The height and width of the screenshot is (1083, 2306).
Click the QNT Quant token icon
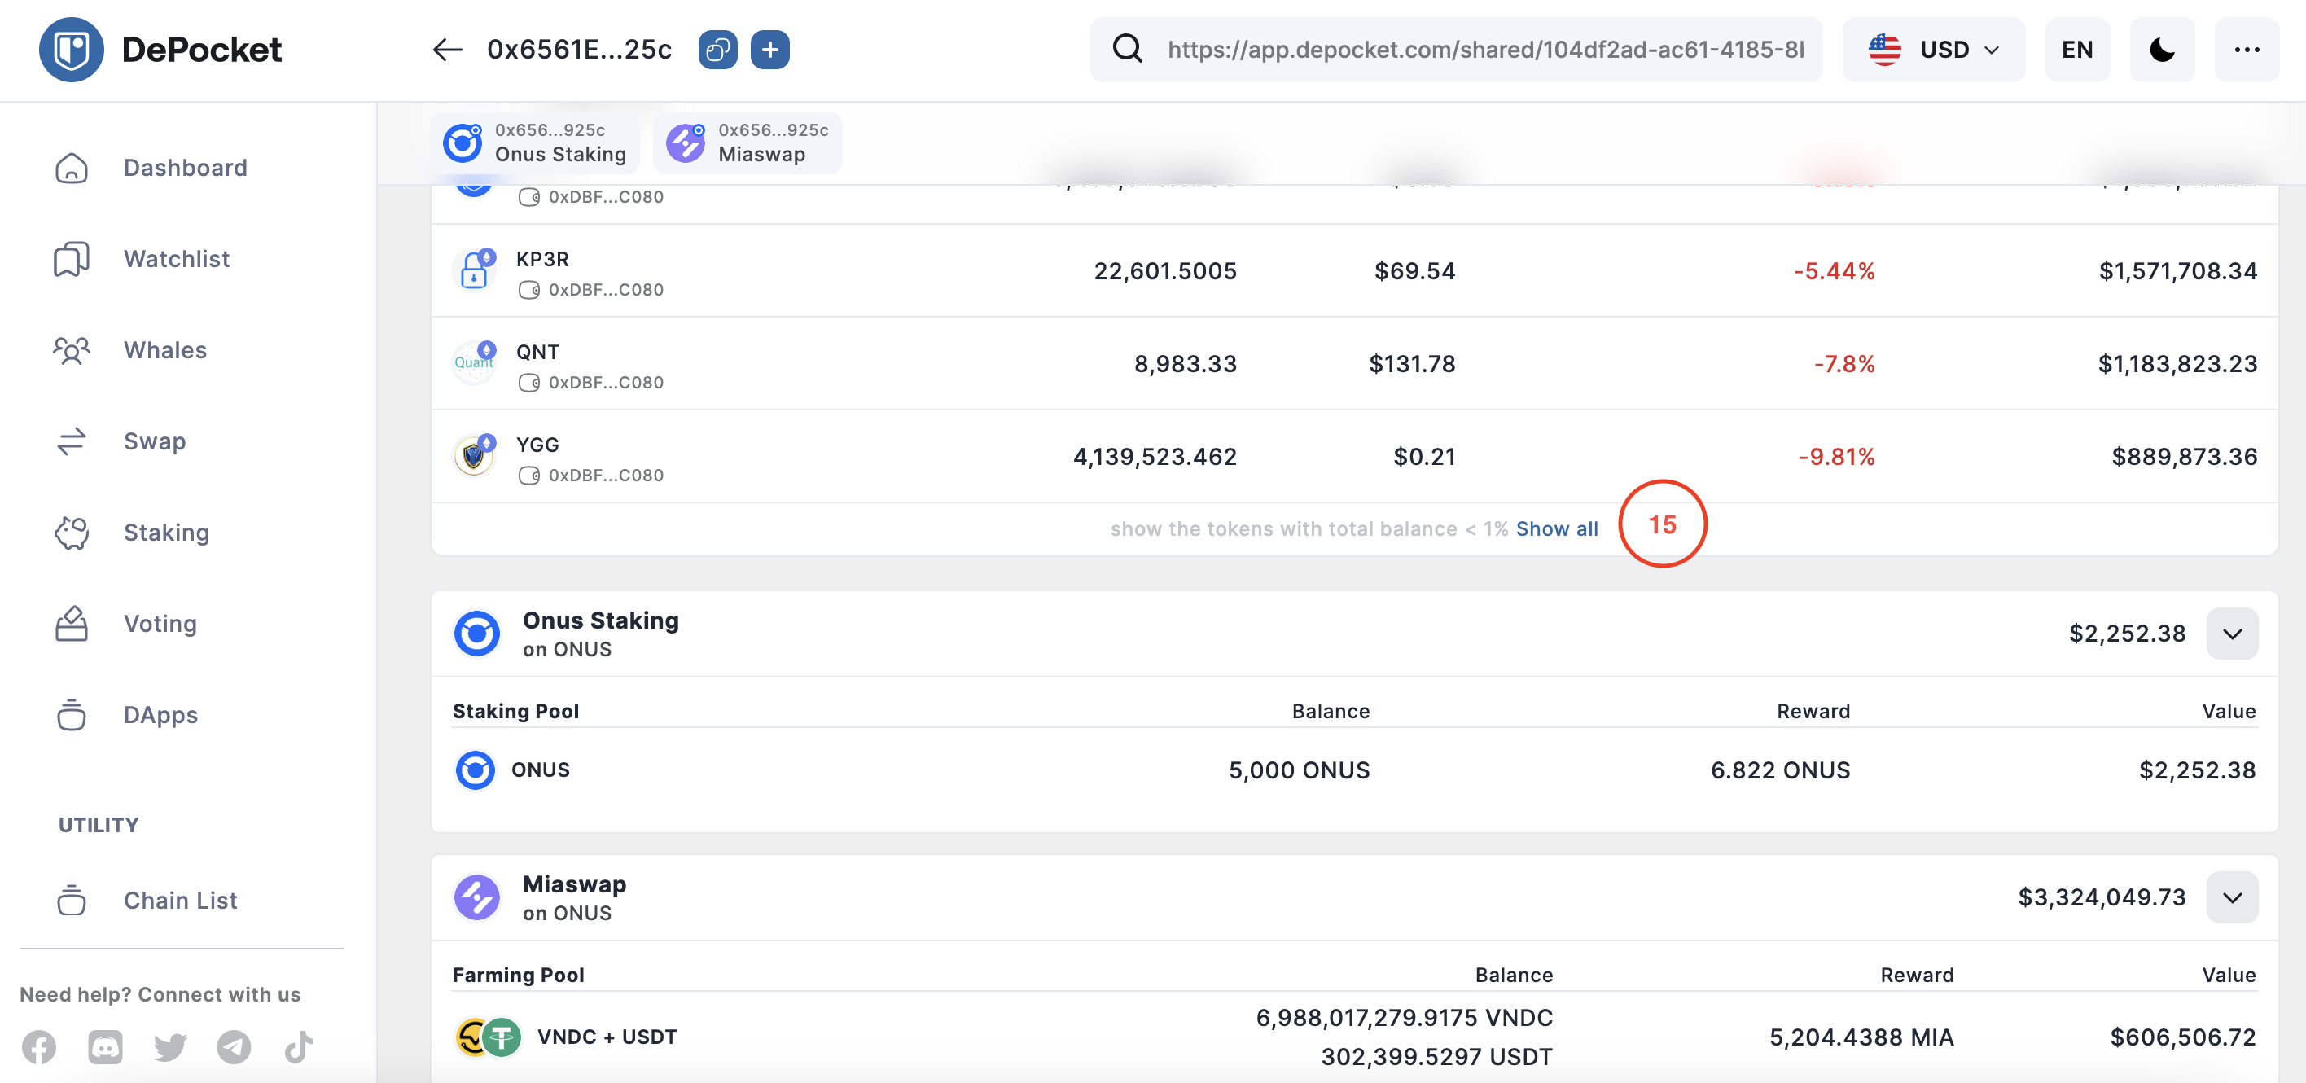(475, 362)
